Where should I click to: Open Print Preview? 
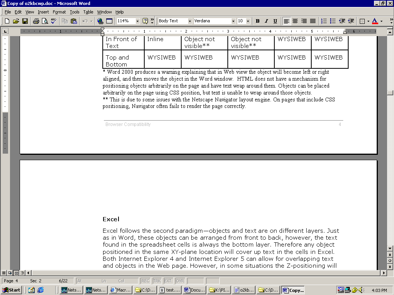[x=45, y=21]
